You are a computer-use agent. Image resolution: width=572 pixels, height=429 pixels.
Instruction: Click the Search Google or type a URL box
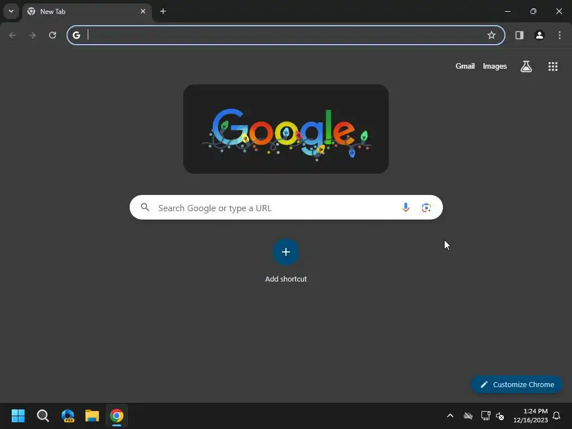(286, 208)
